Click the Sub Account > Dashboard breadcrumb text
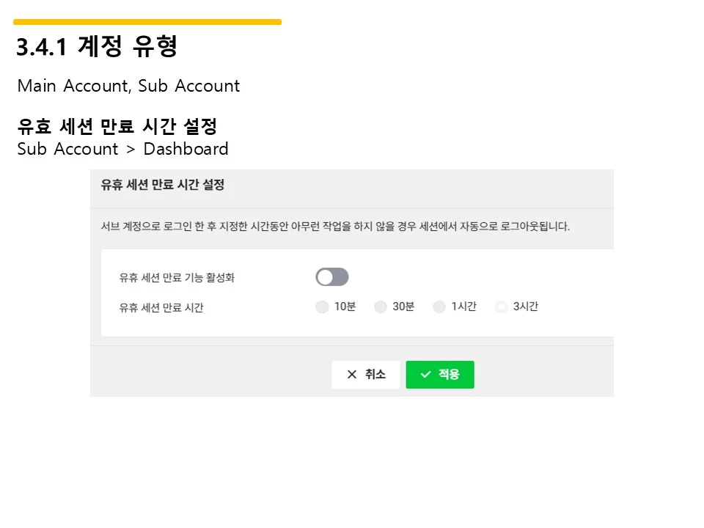This screenshot has width=704, height=528. point(122,149)
